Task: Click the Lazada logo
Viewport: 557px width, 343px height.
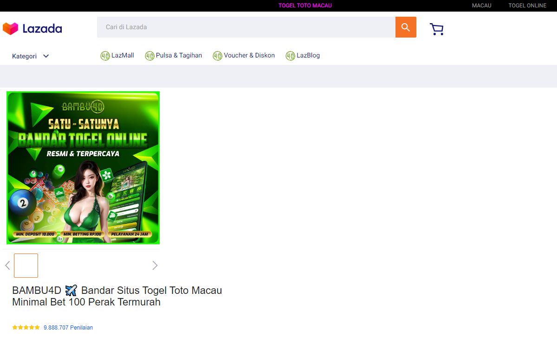Action: pos(32,29)
